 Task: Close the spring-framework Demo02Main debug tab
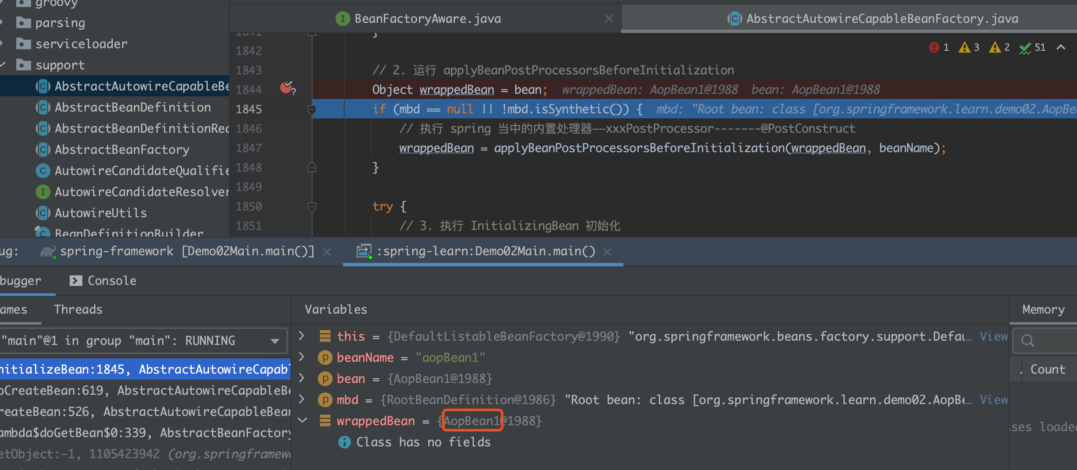tap(326, 252)
